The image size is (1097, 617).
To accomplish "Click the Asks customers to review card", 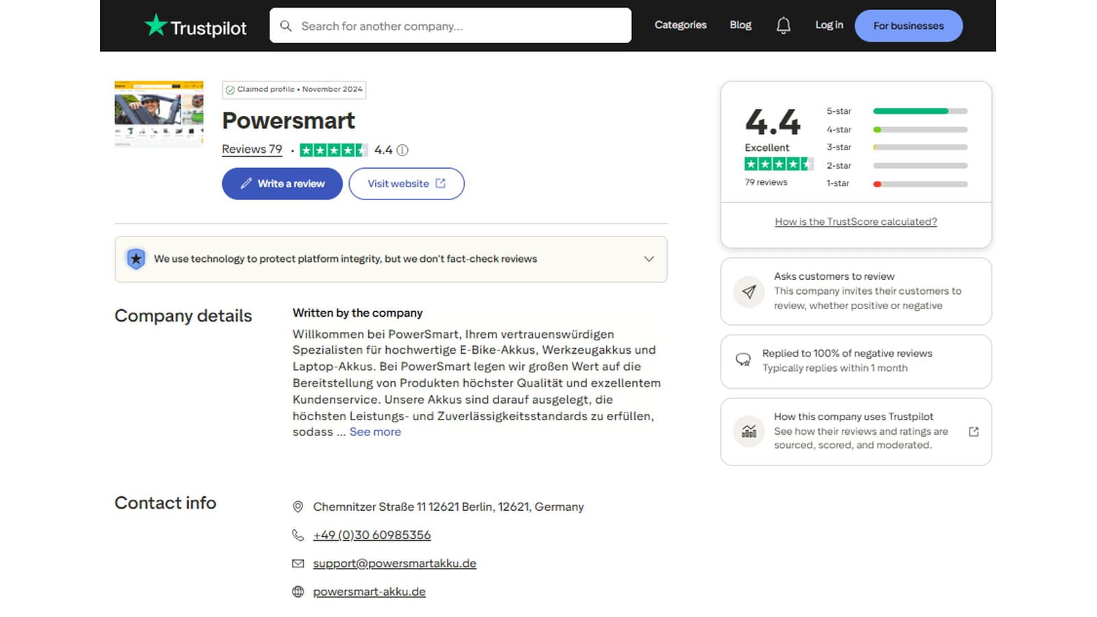I will click(856, 291).
